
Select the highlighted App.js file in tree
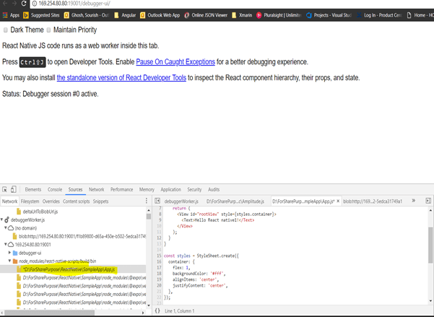(x=69, y=269)
